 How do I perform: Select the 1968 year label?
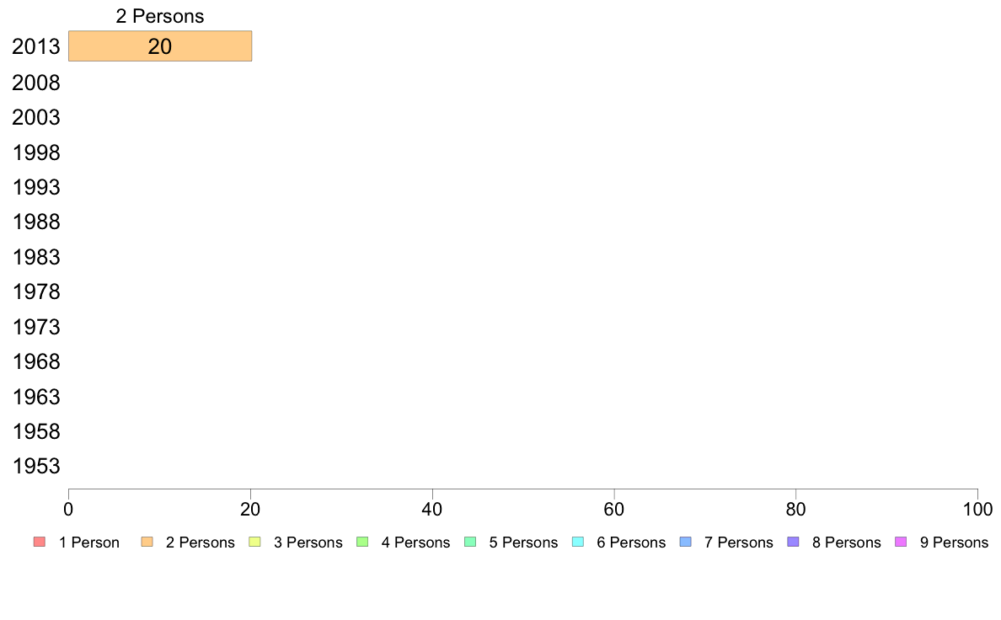point(35,362)
